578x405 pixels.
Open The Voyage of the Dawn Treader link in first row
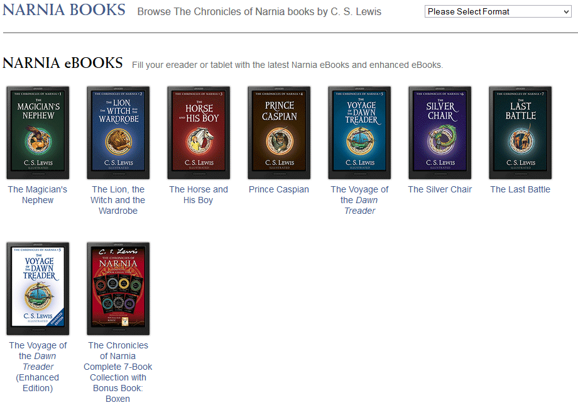point(359,200)
